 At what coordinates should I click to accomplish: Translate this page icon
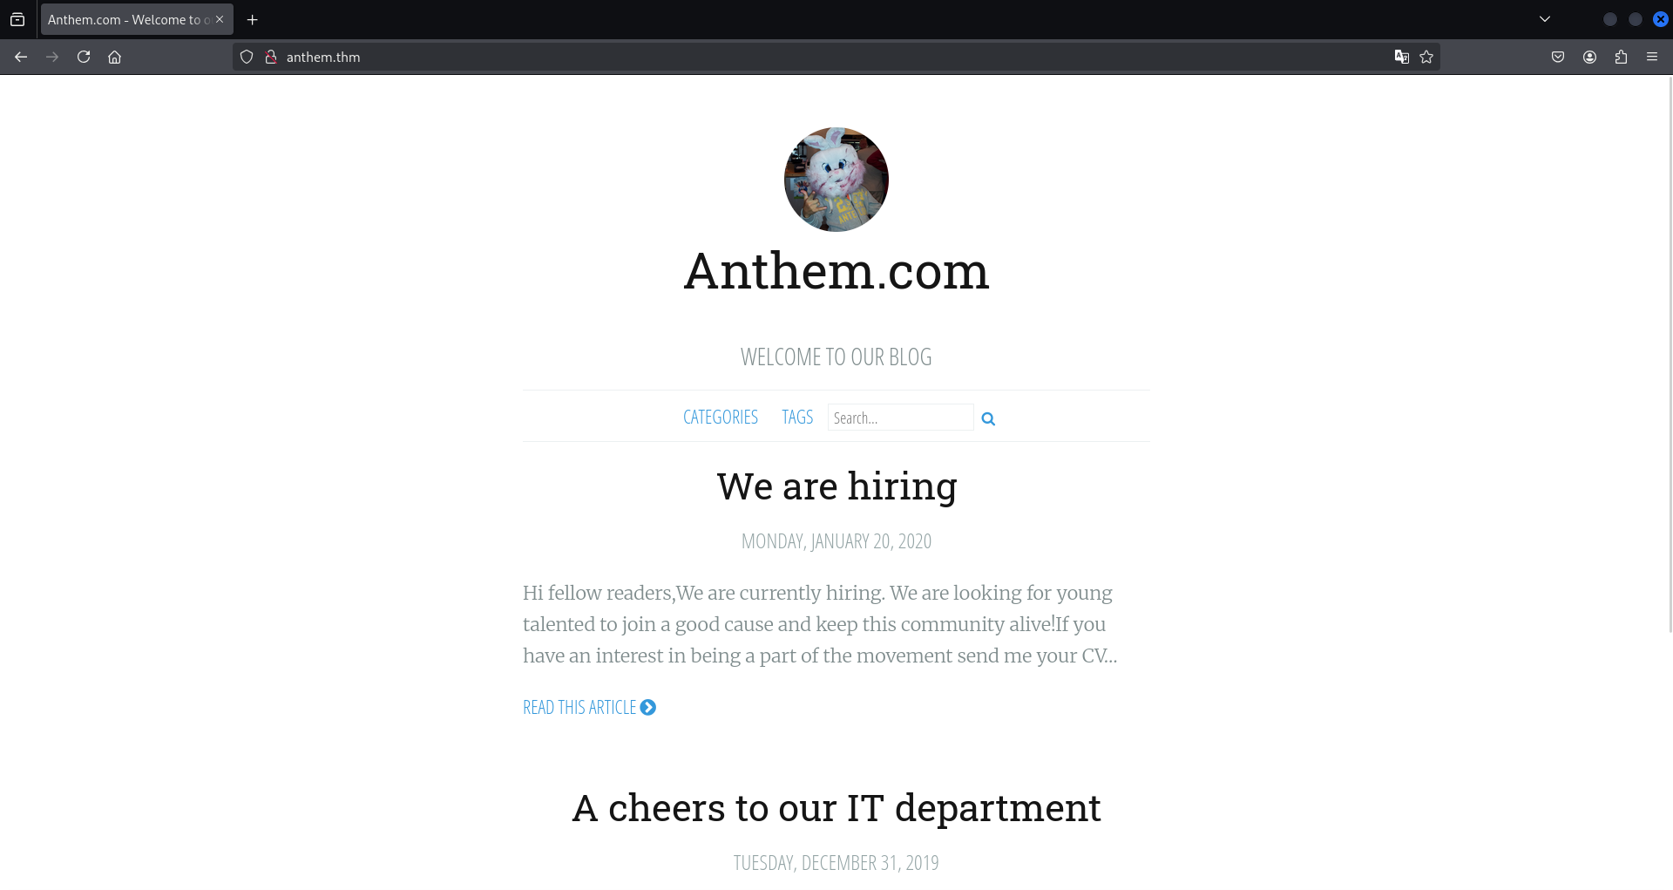(x=1401, y=57)
